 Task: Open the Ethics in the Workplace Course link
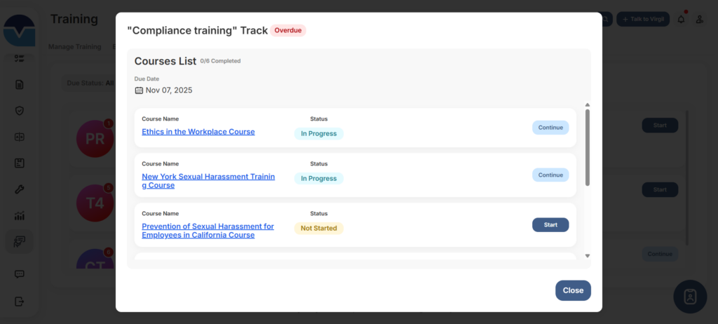pyautogui.click(x=198, y=132)
